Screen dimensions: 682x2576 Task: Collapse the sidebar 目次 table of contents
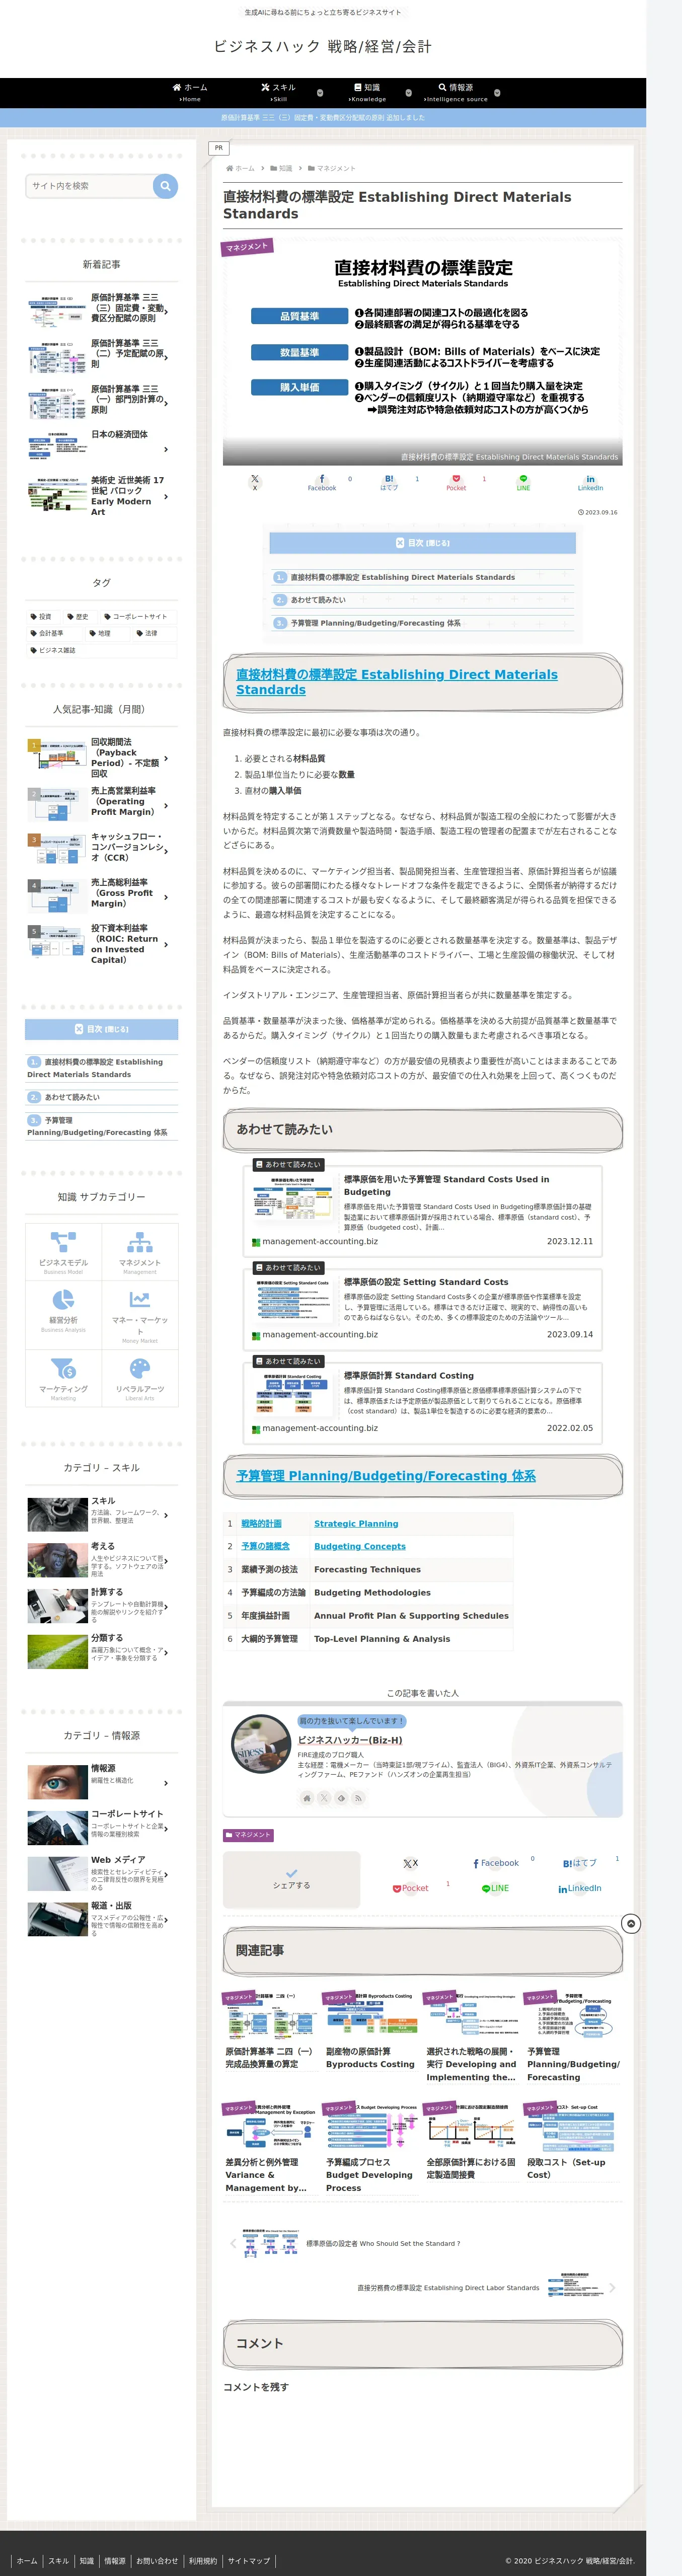pyautogui.click(x=101, y=1029)
